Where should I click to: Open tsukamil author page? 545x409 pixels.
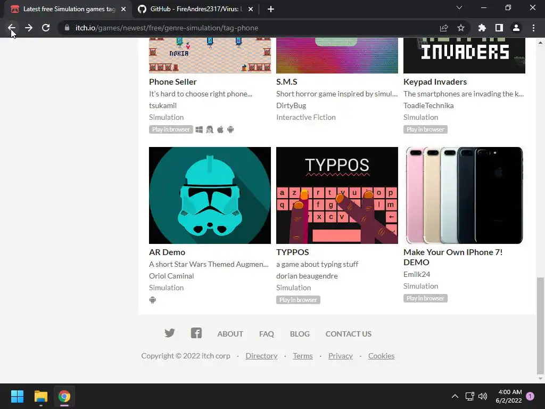coord(163,105)
